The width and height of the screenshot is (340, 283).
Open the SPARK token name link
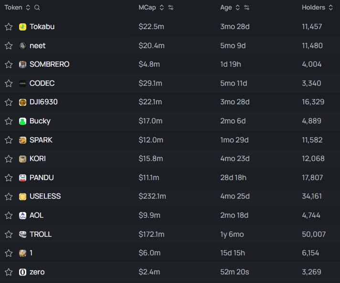tap(41, 140)
